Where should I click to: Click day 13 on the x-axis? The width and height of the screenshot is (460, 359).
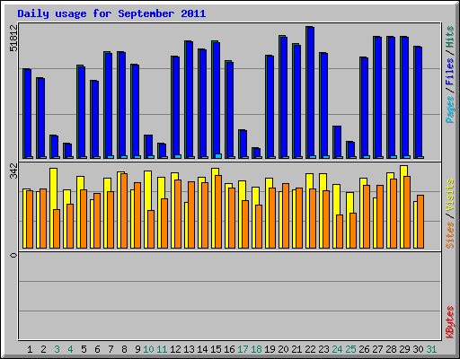coord(189,349)
